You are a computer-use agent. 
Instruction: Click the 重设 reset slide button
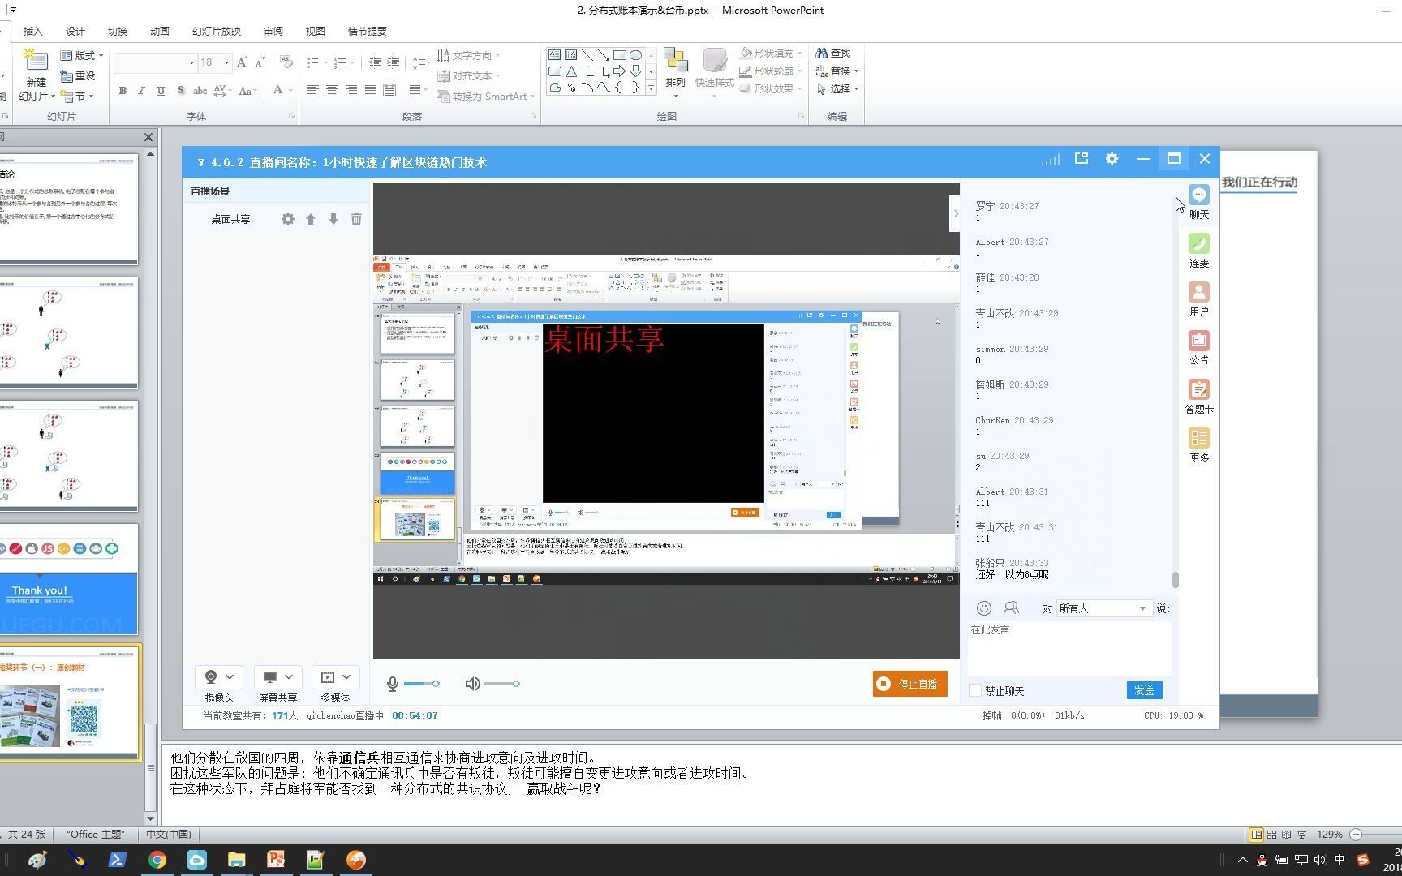tap(78, 75)
